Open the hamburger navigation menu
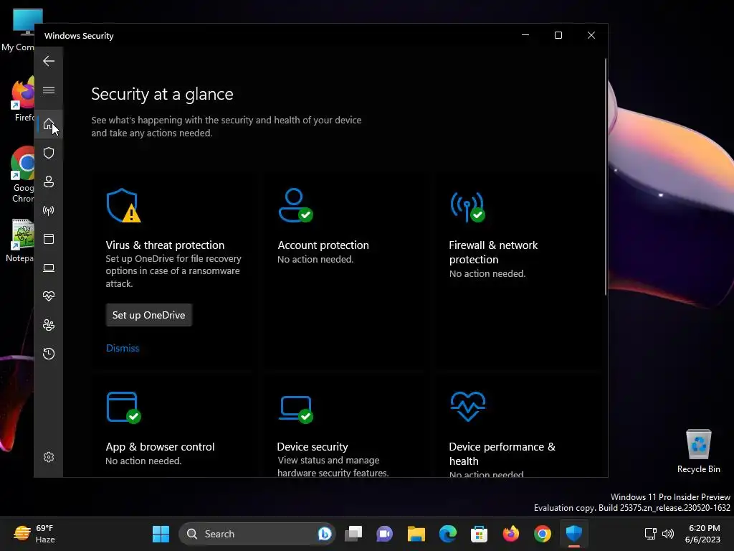734x551 pixels. [x=49, y=90]
